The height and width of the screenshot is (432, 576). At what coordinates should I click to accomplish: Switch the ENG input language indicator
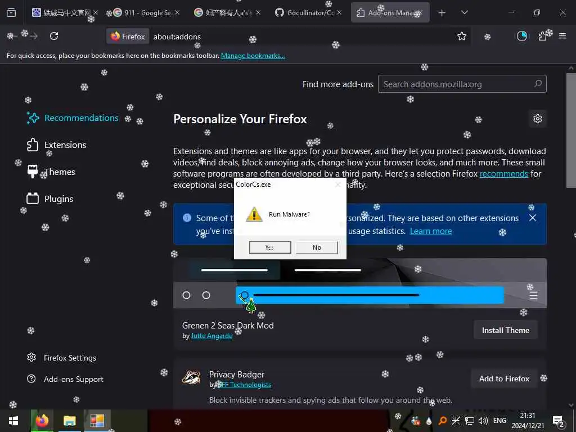(499, 421)
